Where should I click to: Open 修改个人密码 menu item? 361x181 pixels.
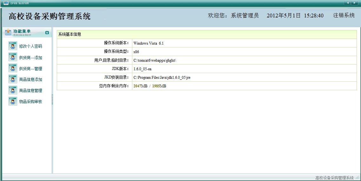point(31,46)
